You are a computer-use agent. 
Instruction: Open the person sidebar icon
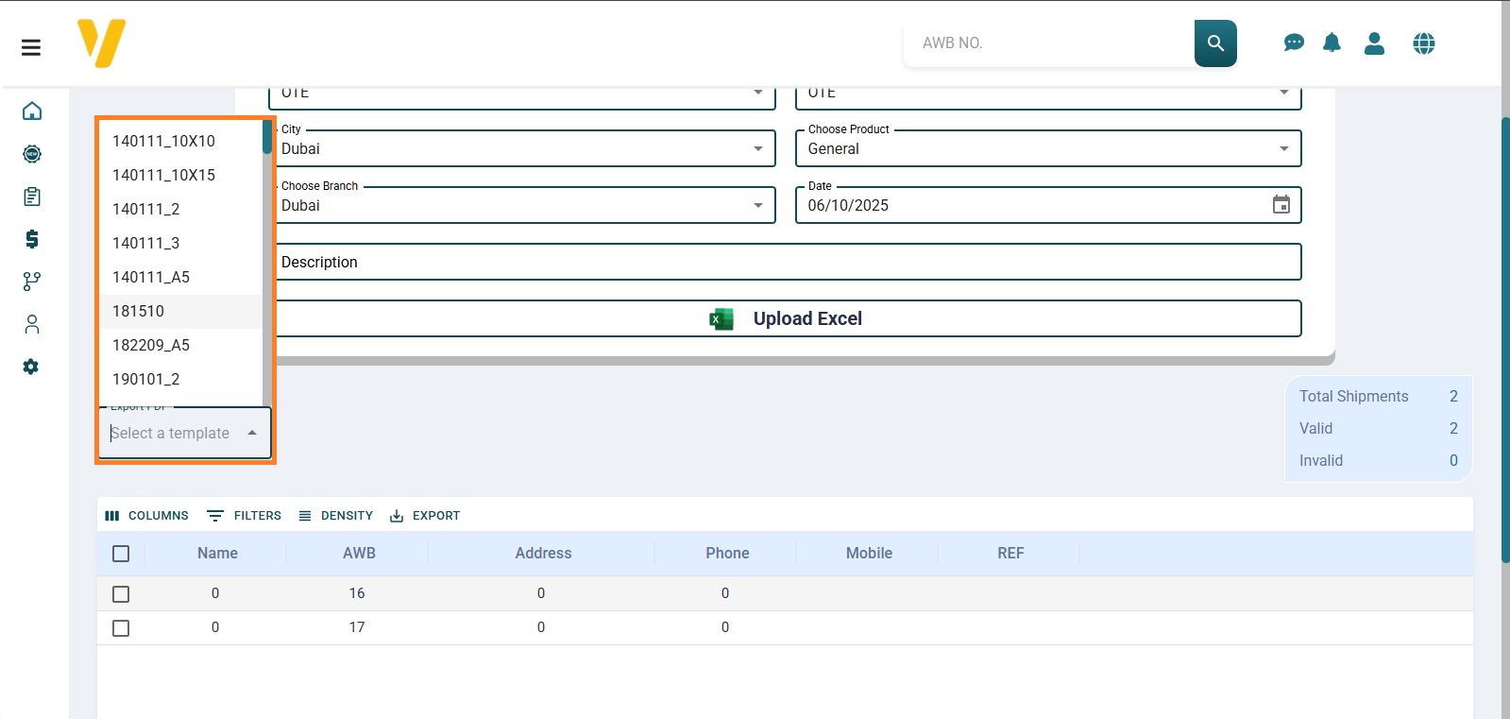[x=32, y=324]
